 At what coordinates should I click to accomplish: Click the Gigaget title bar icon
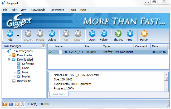point(3,3)
